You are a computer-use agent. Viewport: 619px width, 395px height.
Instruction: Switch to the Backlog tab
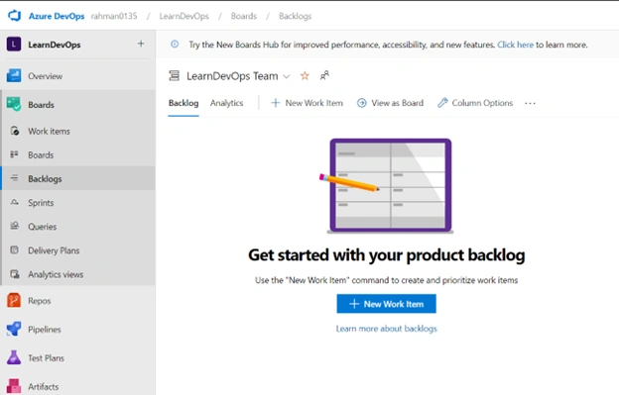click(x=184, y=103)
